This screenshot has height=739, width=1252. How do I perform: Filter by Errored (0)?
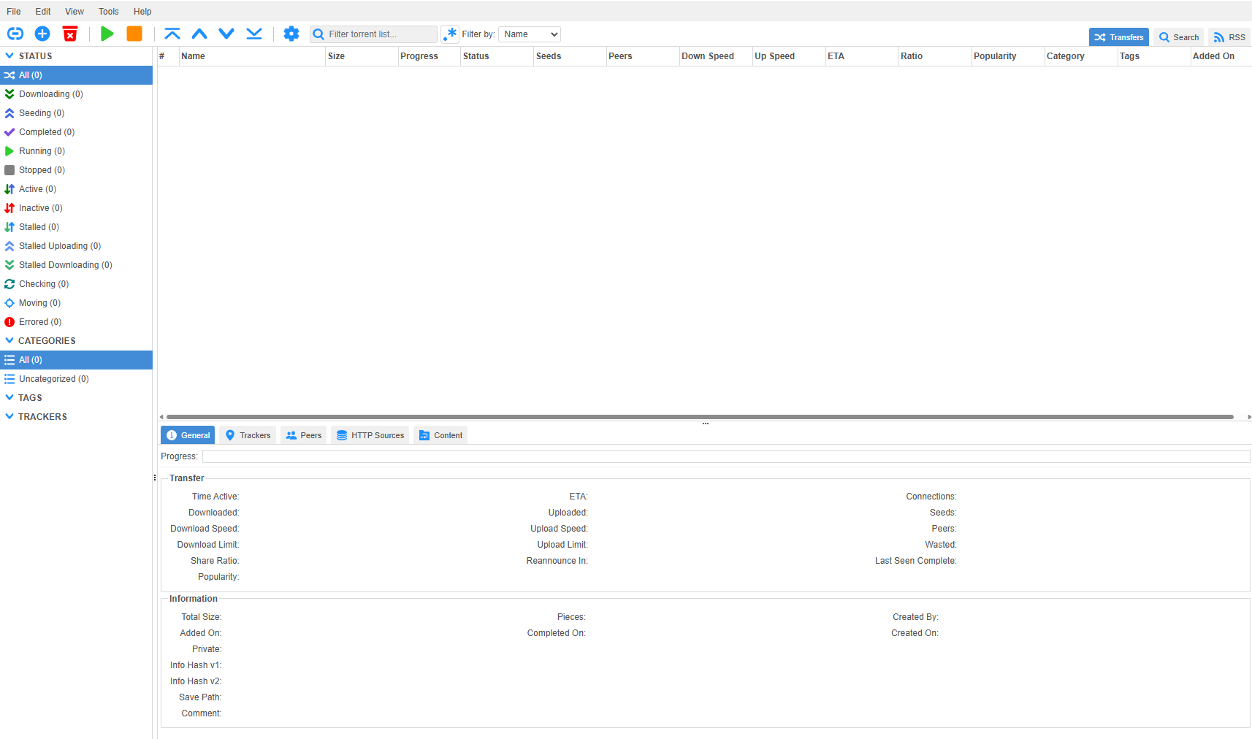pos(76,322)
